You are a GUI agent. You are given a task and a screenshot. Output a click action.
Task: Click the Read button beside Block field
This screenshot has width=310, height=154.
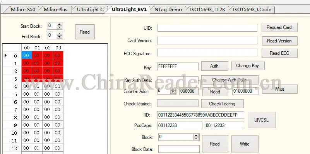tap(215, 144)
